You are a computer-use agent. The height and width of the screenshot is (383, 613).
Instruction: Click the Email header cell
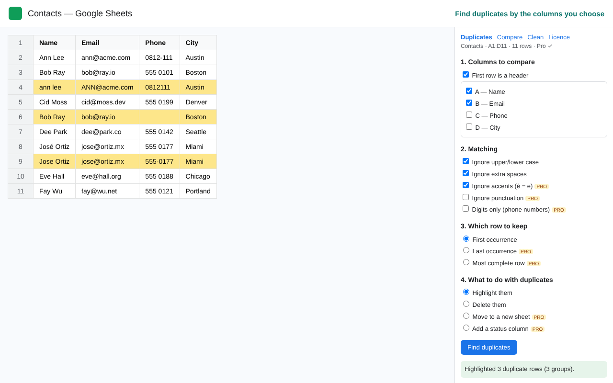click(107, 43)
